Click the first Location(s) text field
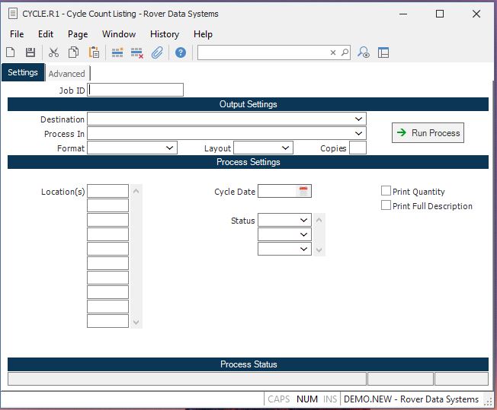The image size is (497, 410). point(107,191)
